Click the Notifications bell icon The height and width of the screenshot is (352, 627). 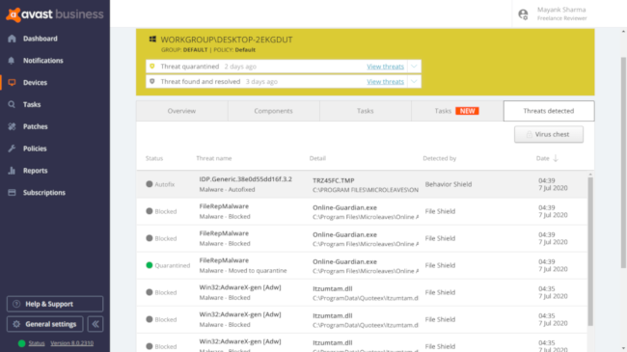(12, 61)
